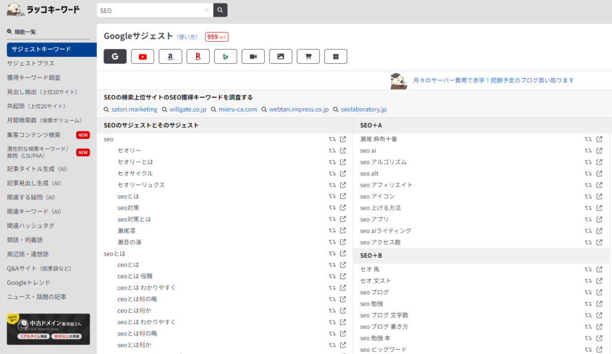Viewport: 612px width, 354px height.
Task: Open Google image suggestions
Action: pyautogui.click(x=280, y=56)
